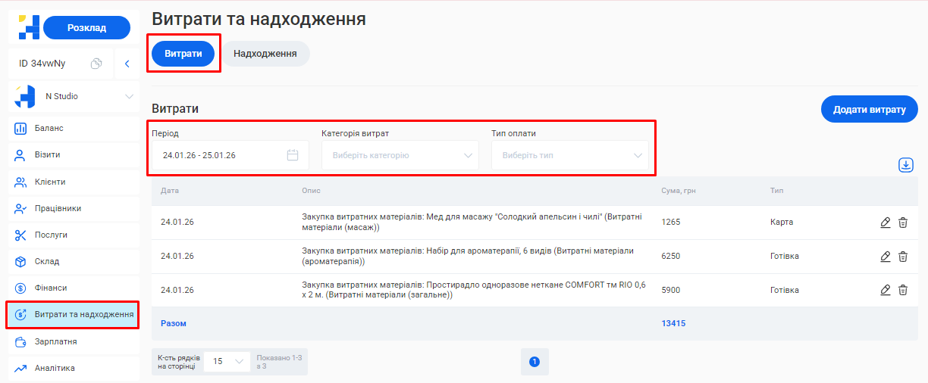Click the Простирадло одноразове description text
The height and width of the screenshot is (383, 928).
pos(474,290)
